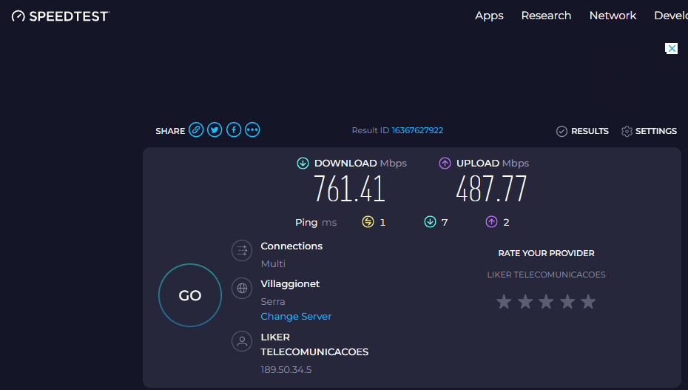Viewport: 688px width, 390px height.
Task: Click the Connections mode icon
Action: click(242, 250)
